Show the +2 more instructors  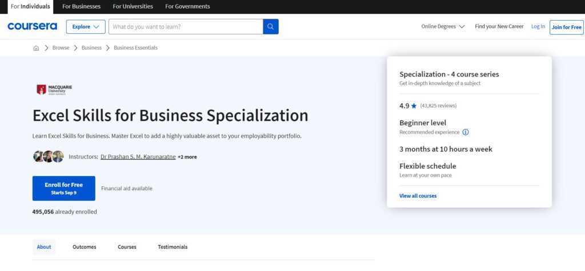coord(187,157)
